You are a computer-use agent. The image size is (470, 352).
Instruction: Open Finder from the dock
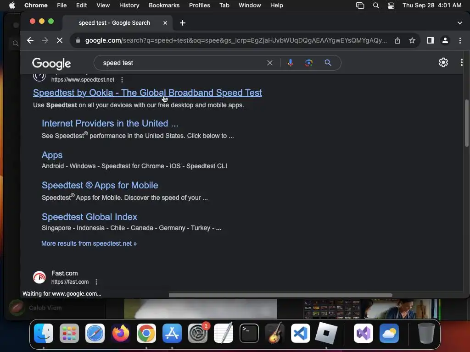coord(44,333)
